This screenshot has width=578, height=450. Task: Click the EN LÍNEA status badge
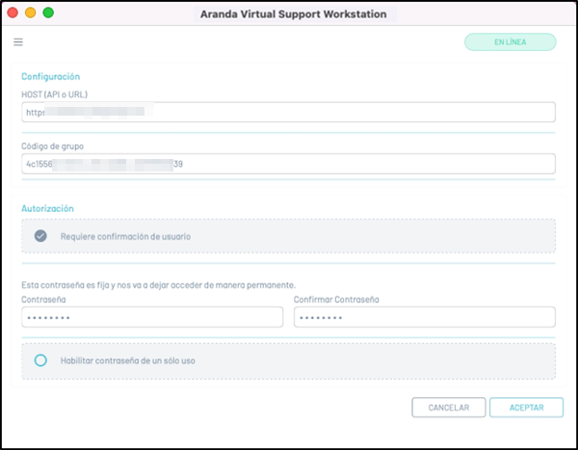coord(510,42)
